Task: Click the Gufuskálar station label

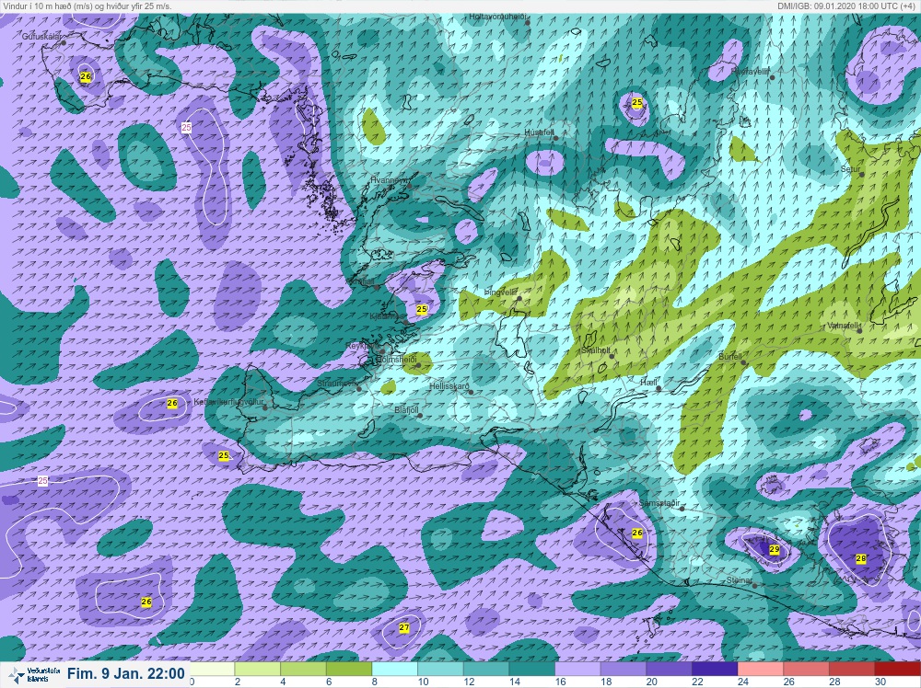Action: click(41, 37)
